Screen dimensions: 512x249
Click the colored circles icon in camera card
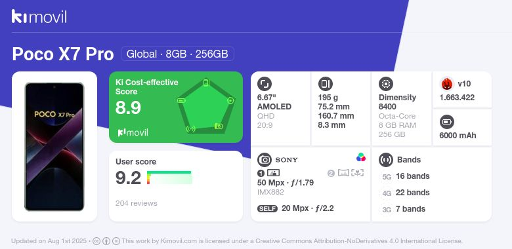click(x=361, y=157)
